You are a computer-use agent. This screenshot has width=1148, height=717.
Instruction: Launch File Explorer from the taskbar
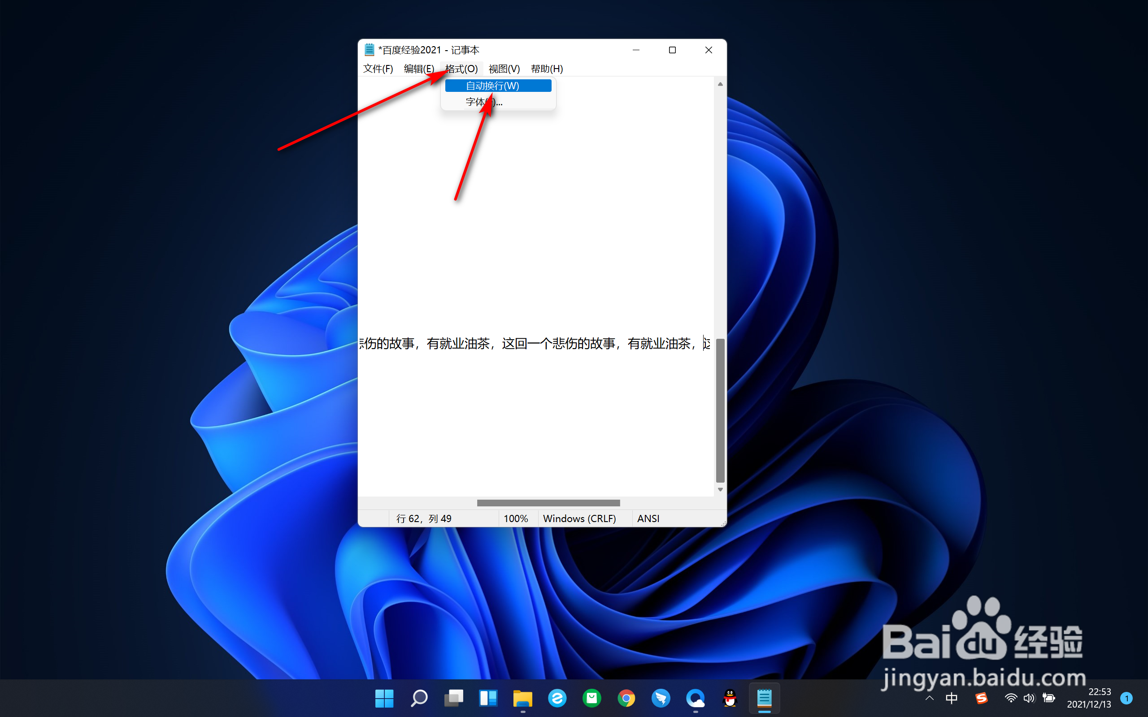pyautogui.click(x=522, y=698)
